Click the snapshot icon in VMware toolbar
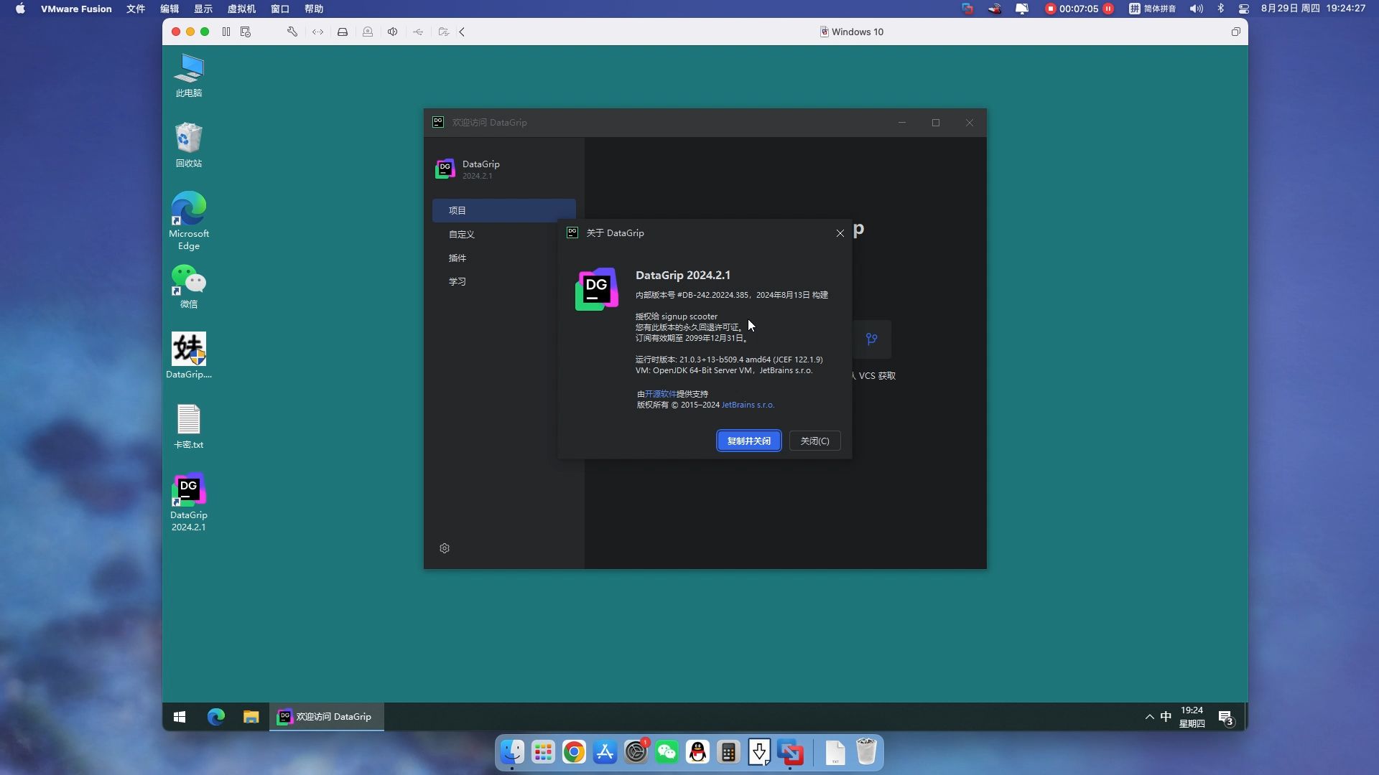The width and height of the screenshot is (1379, 775). [246, 32]
